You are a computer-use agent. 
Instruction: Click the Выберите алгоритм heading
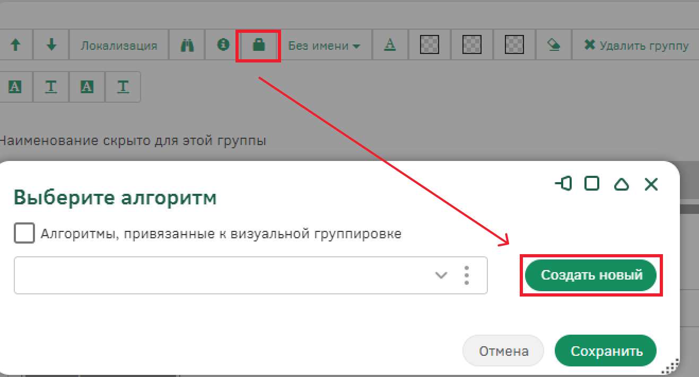click(x=115, y=198)
